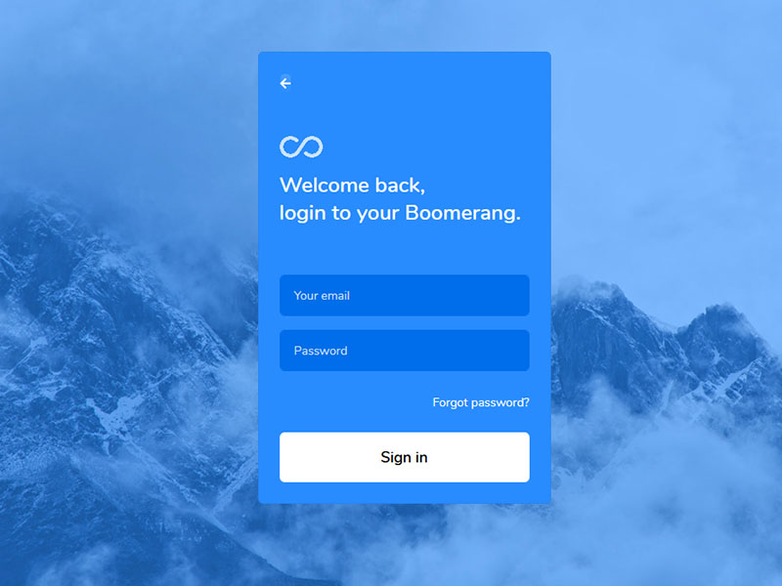Submit the form with Sign in button
782x586 pixels.
[405, 457]
